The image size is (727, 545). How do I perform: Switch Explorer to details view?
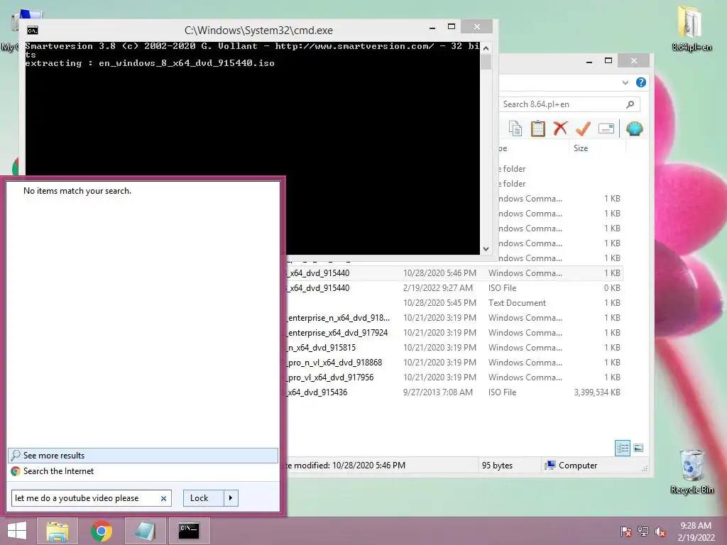(623, 448)
